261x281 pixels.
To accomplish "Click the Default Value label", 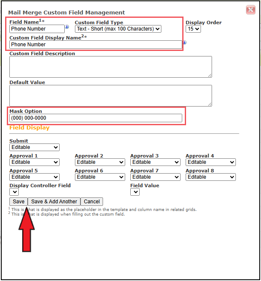I will coord(27,82).
